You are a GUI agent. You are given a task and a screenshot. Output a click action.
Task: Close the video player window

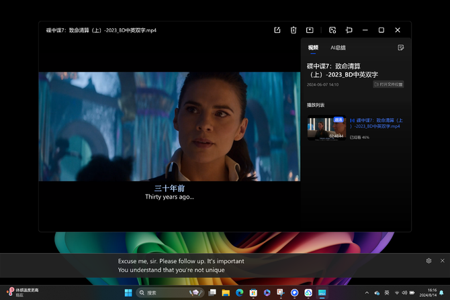pos(398,30)
